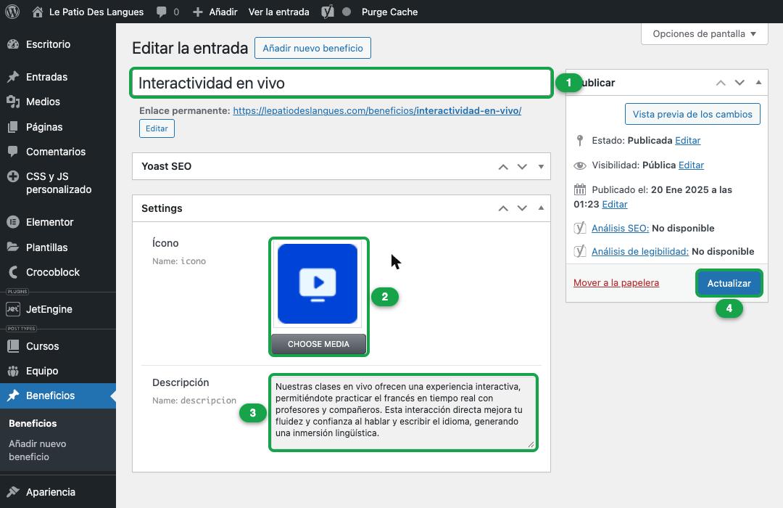
Task: Expand the Yoast SEO panel toggle
Action: click(541, 167)
